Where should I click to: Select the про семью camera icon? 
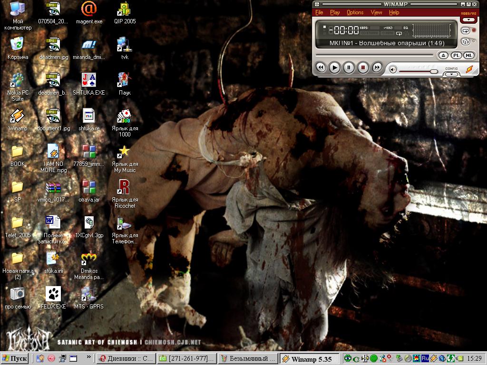point(18,298)
